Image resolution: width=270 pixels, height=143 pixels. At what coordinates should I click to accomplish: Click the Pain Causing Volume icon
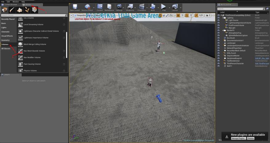20,64
